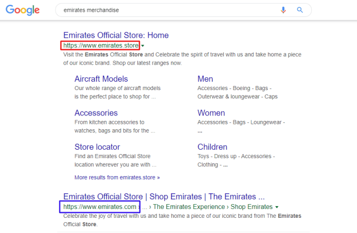The height and width of the screenshot is (233, 357).
Task: Open the Women sitelink
Action: 211,113
